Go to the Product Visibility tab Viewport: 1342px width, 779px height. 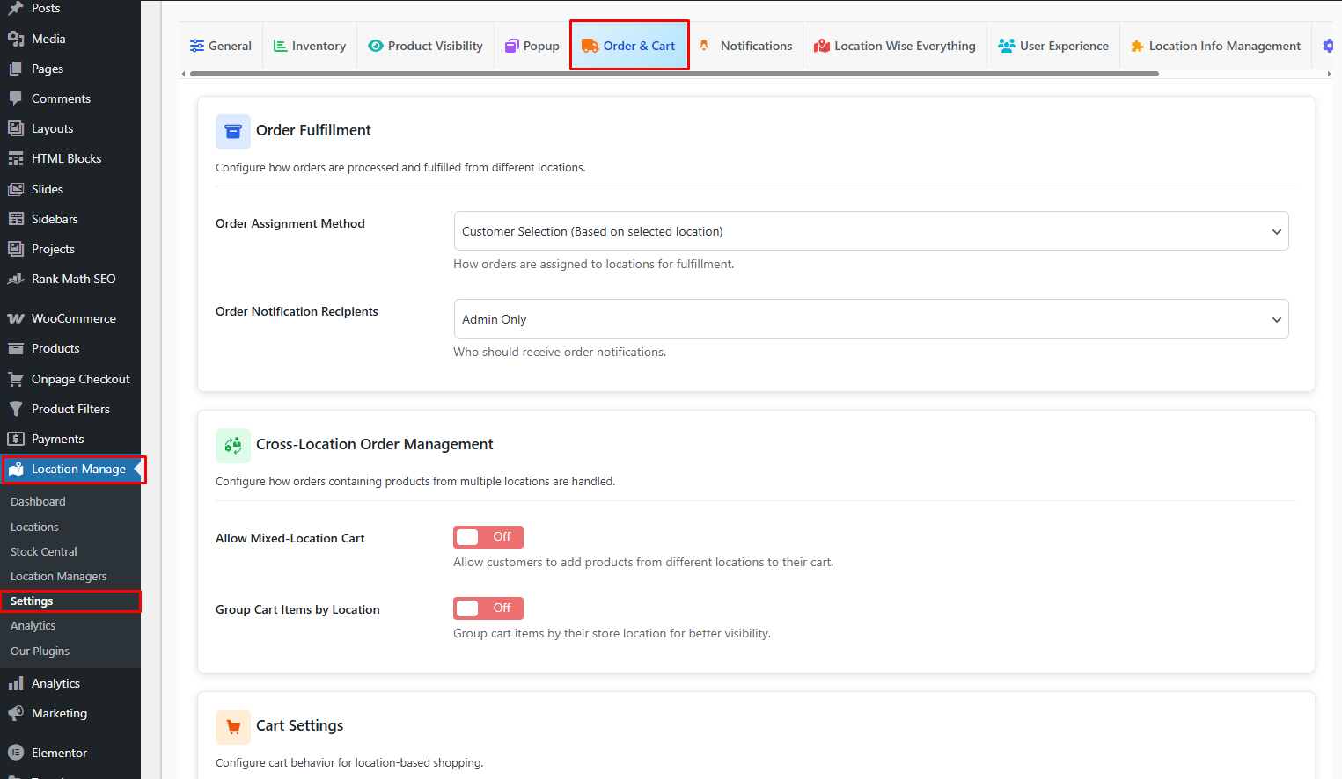click(426, 46)
